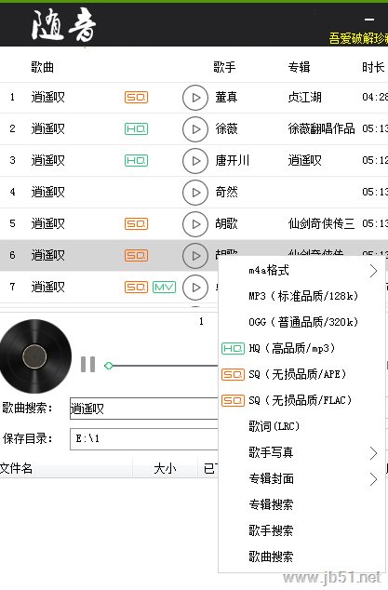Click the 保存目录 path field
The width and height of the screenshot is (388, 590).
point(144,439)
